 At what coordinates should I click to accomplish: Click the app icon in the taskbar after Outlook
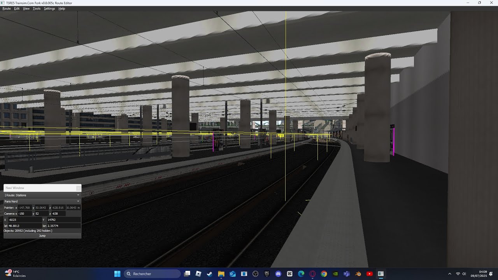pyautogui.click(x=244, y=274)
